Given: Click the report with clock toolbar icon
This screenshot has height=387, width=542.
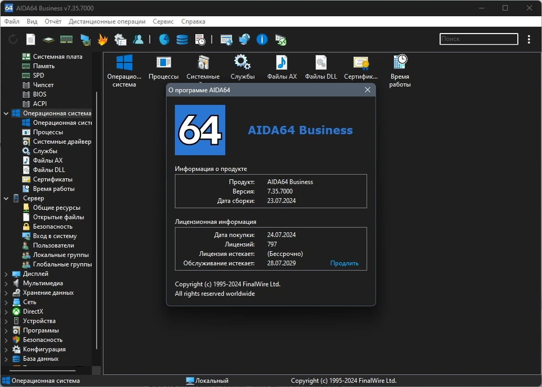Looking at the screenshot, I should pyautogui.click(x=200, y=40).
